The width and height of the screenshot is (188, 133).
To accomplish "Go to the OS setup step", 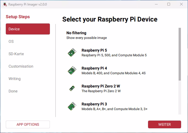I will coord(11,41).
